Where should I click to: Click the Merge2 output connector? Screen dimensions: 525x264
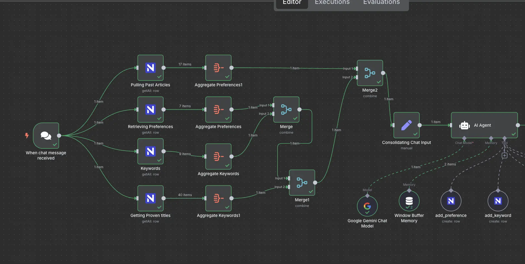383,73
